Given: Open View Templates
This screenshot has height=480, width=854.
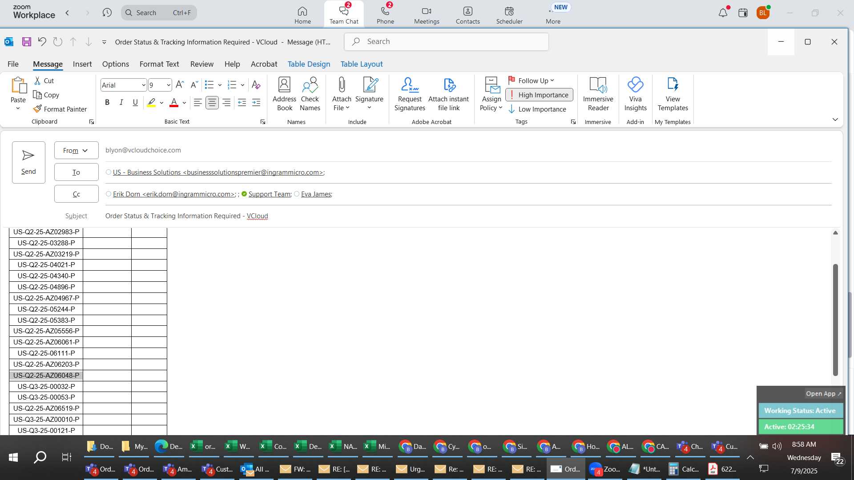Looking at the screenshot, I should coord(673,94).
